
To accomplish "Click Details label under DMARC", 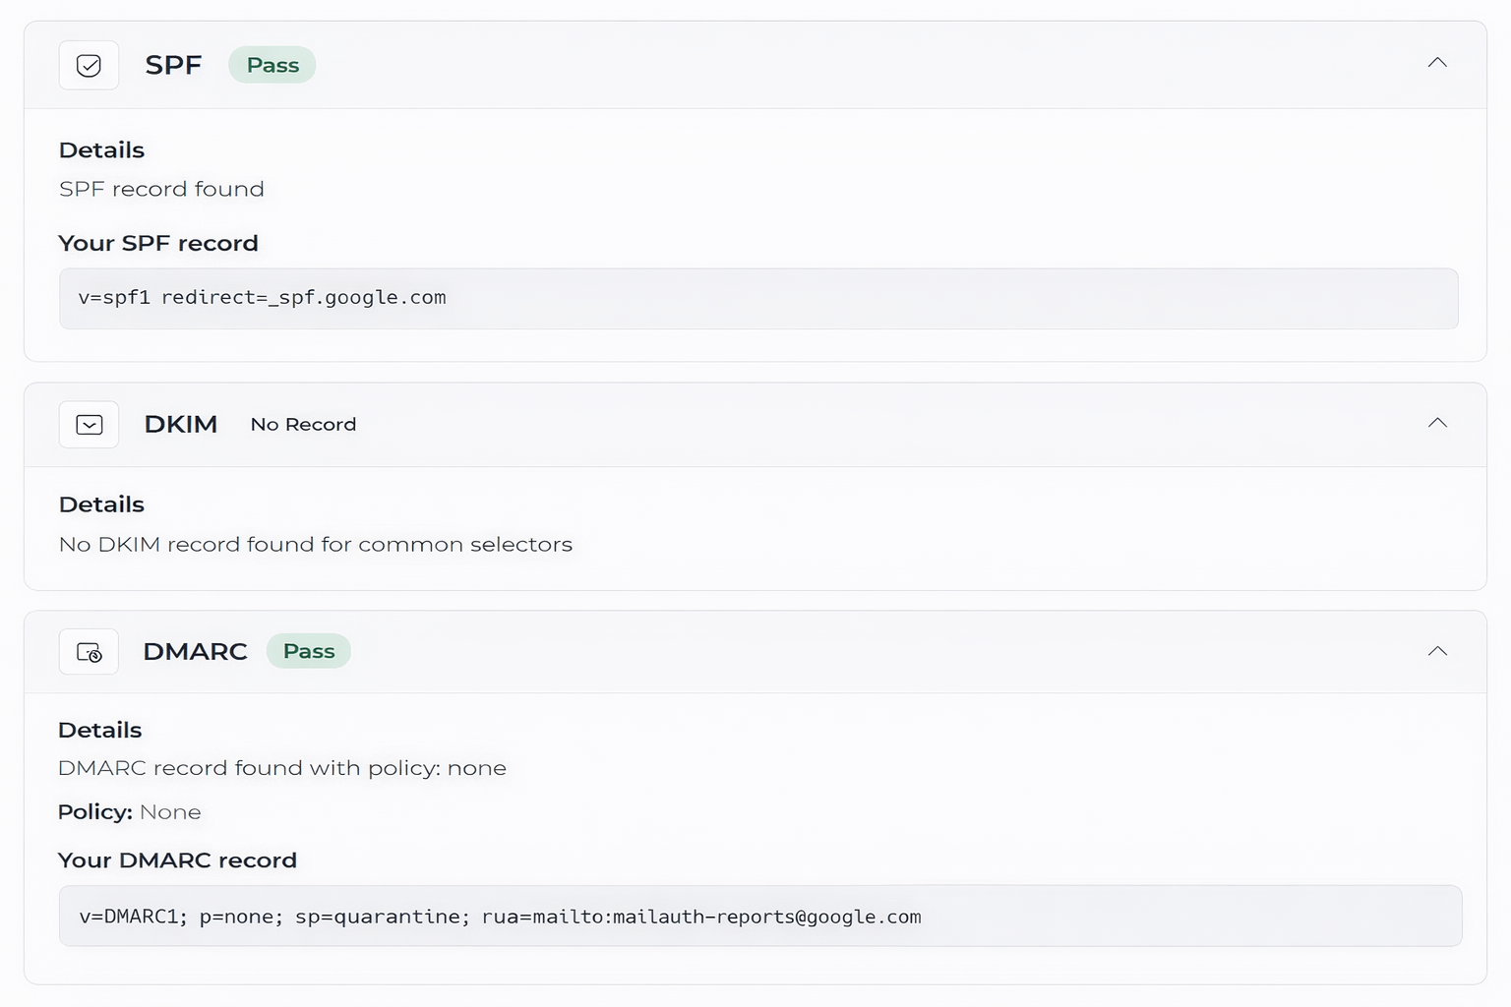I will (x=100, y=730).
